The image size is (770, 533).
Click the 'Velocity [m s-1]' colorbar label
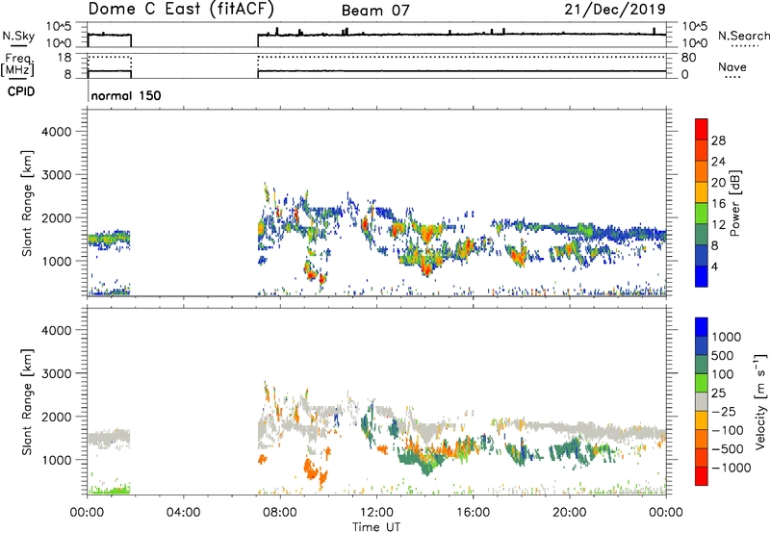click(x=760, y=401)
